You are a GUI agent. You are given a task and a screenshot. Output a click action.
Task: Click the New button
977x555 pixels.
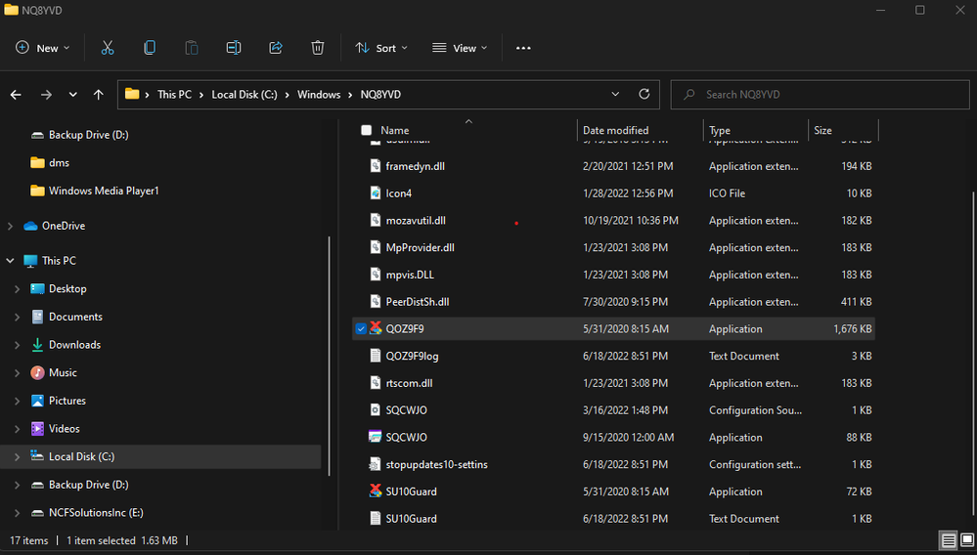[x=43, y=48]
